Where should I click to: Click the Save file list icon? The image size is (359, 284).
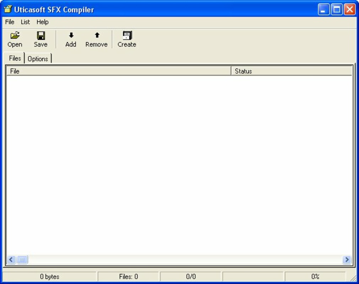41,38
